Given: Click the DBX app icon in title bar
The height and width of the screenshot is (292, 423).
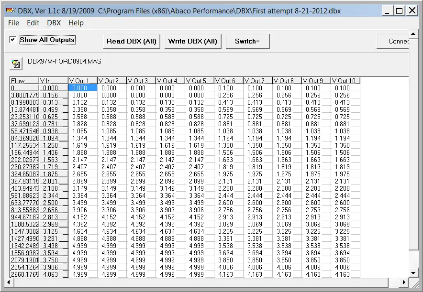Looking at the screenshot, I should point(11,11).
